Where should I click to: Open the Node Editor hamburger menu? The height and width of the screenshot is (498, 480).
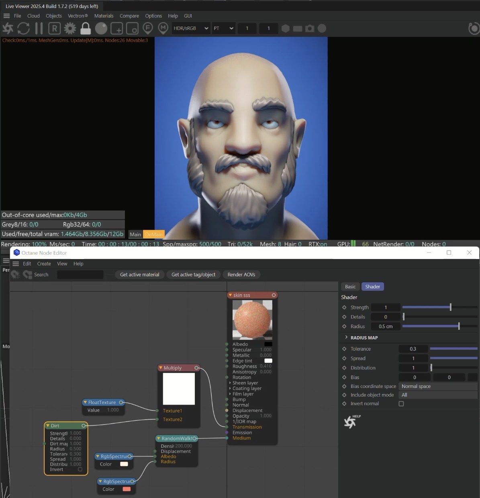[16, 264]
